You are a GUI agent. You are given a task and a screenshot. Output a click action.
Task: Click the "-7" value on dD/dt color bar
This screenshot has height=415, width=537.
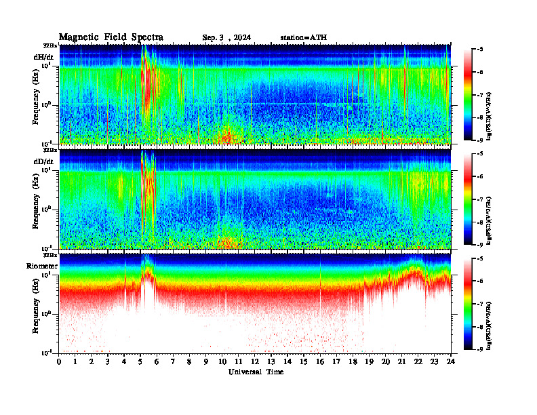(x=480, y=199)
